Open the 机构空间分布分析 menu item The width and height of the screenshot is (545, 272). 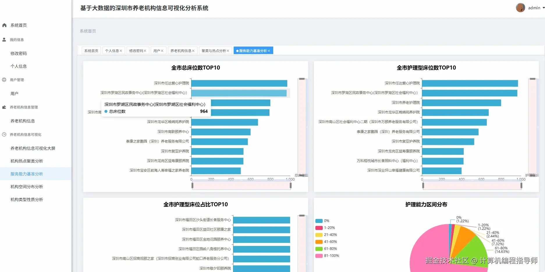26,186
